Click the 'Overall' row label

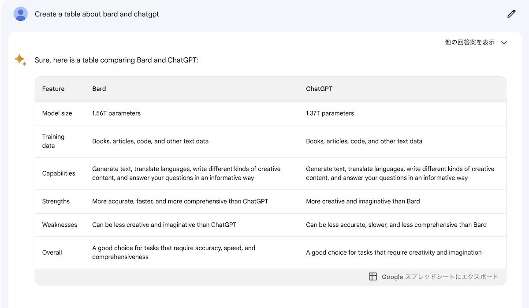click(52, 252)
